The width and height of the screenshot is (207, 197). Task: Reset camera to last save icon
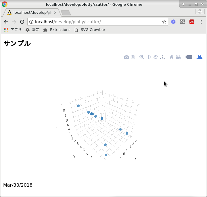point(178,57)
